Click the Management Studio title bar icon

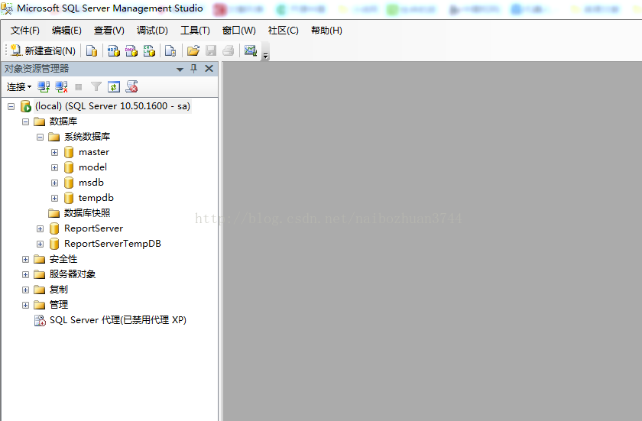[7, 8]
